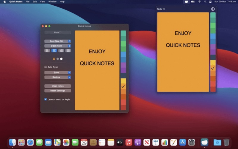Select the orange-ringed radio dot
This screenshot has width=238, height=149.
[54, 59]
